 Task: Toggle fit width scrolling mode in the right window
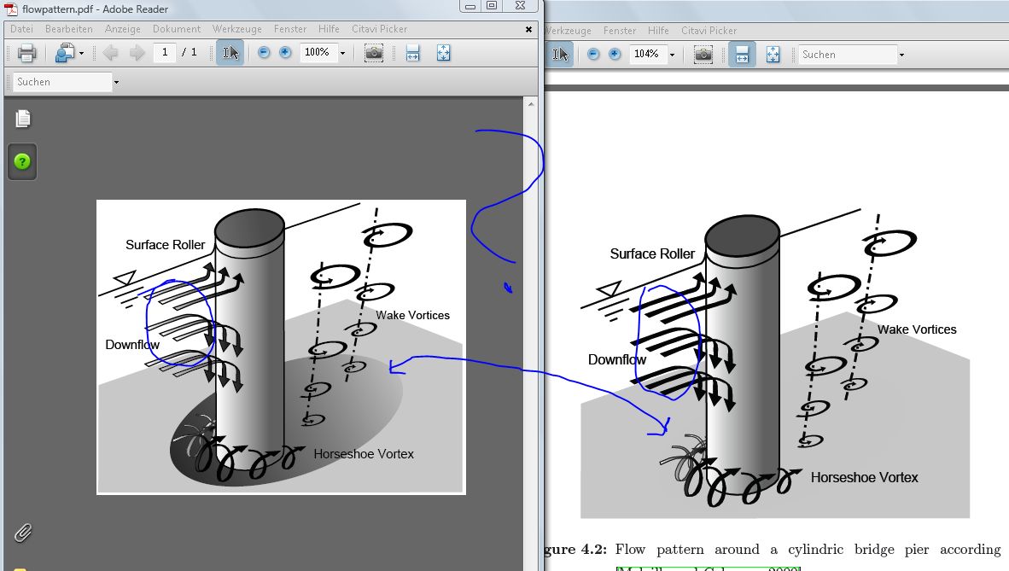pos(742,55)
